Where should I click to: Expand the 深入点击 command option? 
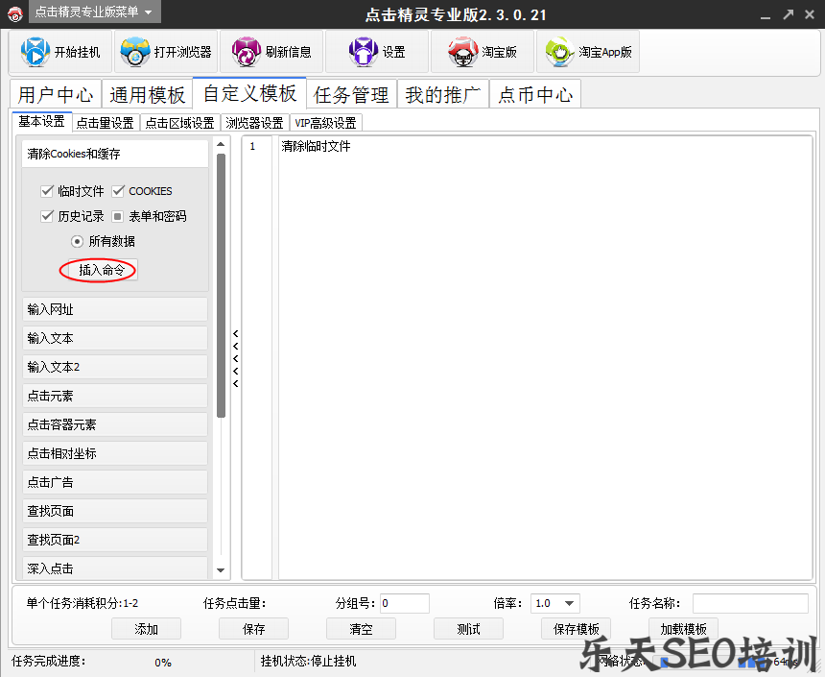114,568
